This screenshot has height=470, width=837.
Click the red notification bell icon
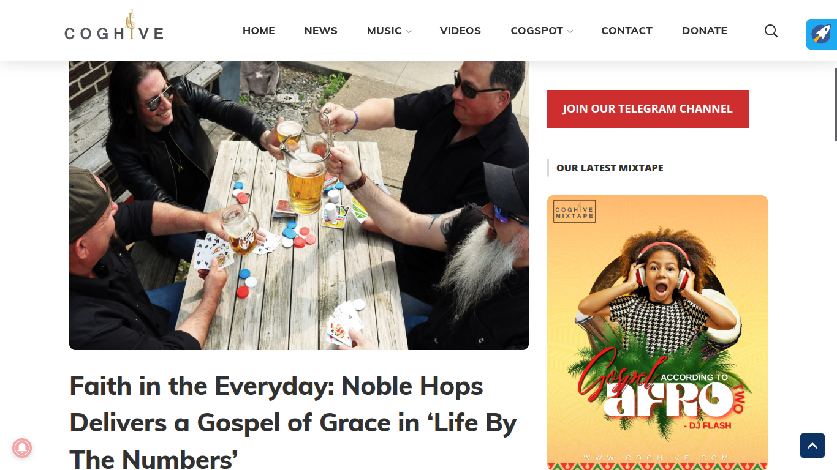22,448
